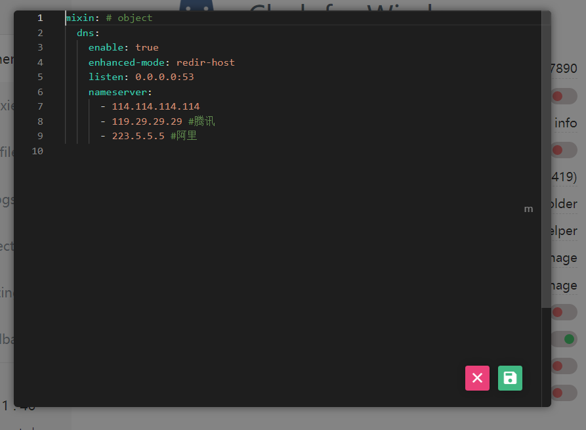The height and width of the screenshot is (430, 586).
Task: Click line number 6 in the gutter
Action: pos(40,92)
